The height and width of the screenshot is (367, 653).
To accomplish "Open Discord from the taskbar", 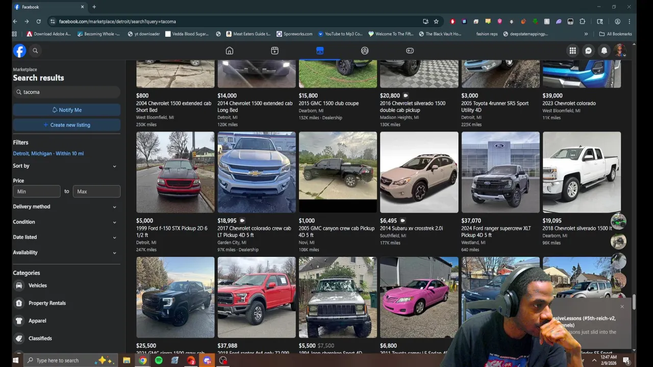I will 207,360.
